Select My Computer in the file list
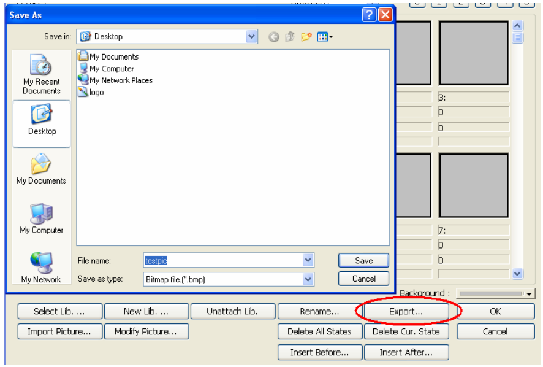The width and height of the screenshot is (543, 367). pyautogui.click(x=106, y=68)
